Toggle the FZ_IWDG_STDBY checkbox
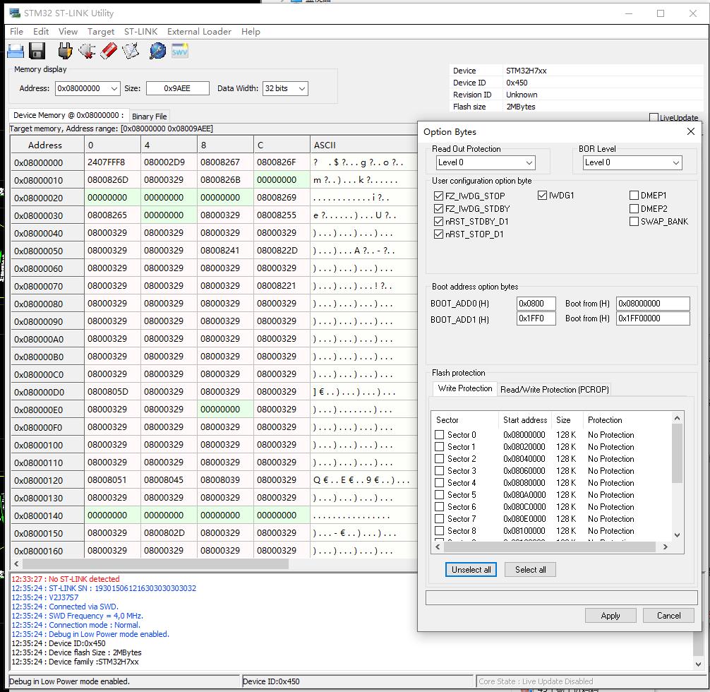 tap(438, 208)
